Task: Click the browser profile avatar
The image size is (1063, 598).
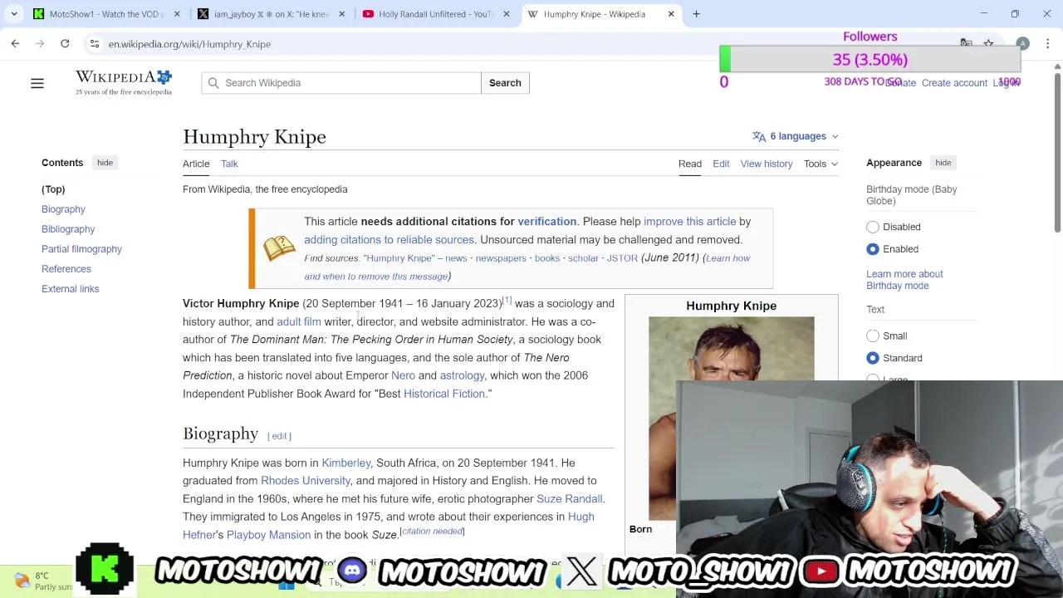Action: click(x=1023, y=43)
